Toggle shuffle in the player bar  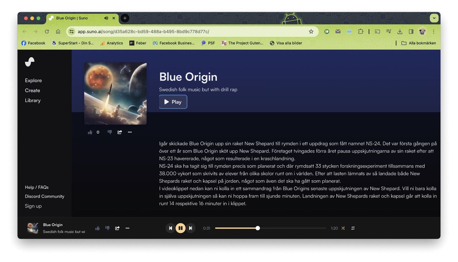click(343, 228)
